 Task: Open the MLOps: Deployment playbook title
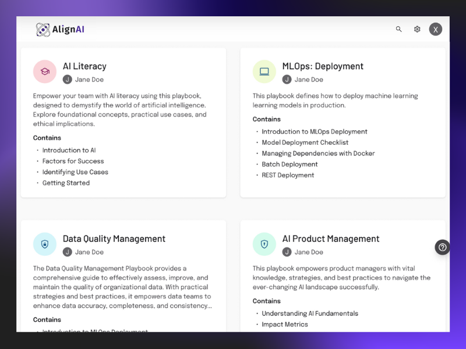tap(323, 66)
